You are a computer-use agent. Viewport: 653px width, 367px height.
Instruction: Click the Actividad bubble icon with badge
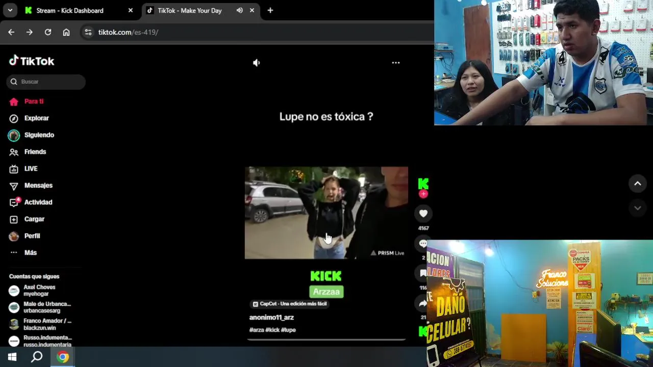click(x=14, y=202)
